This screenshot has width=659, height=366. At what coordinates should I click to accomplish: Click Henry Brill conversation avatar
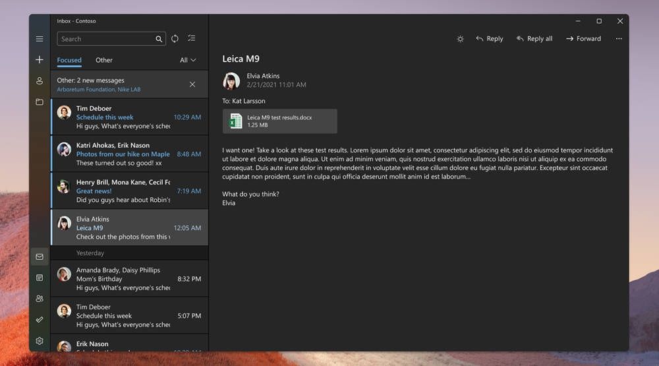(x=64, y=187)
